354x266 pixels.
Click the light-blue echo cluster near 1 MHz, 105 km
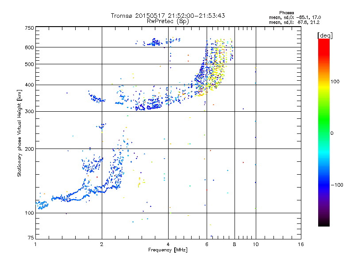pos(42,205)
